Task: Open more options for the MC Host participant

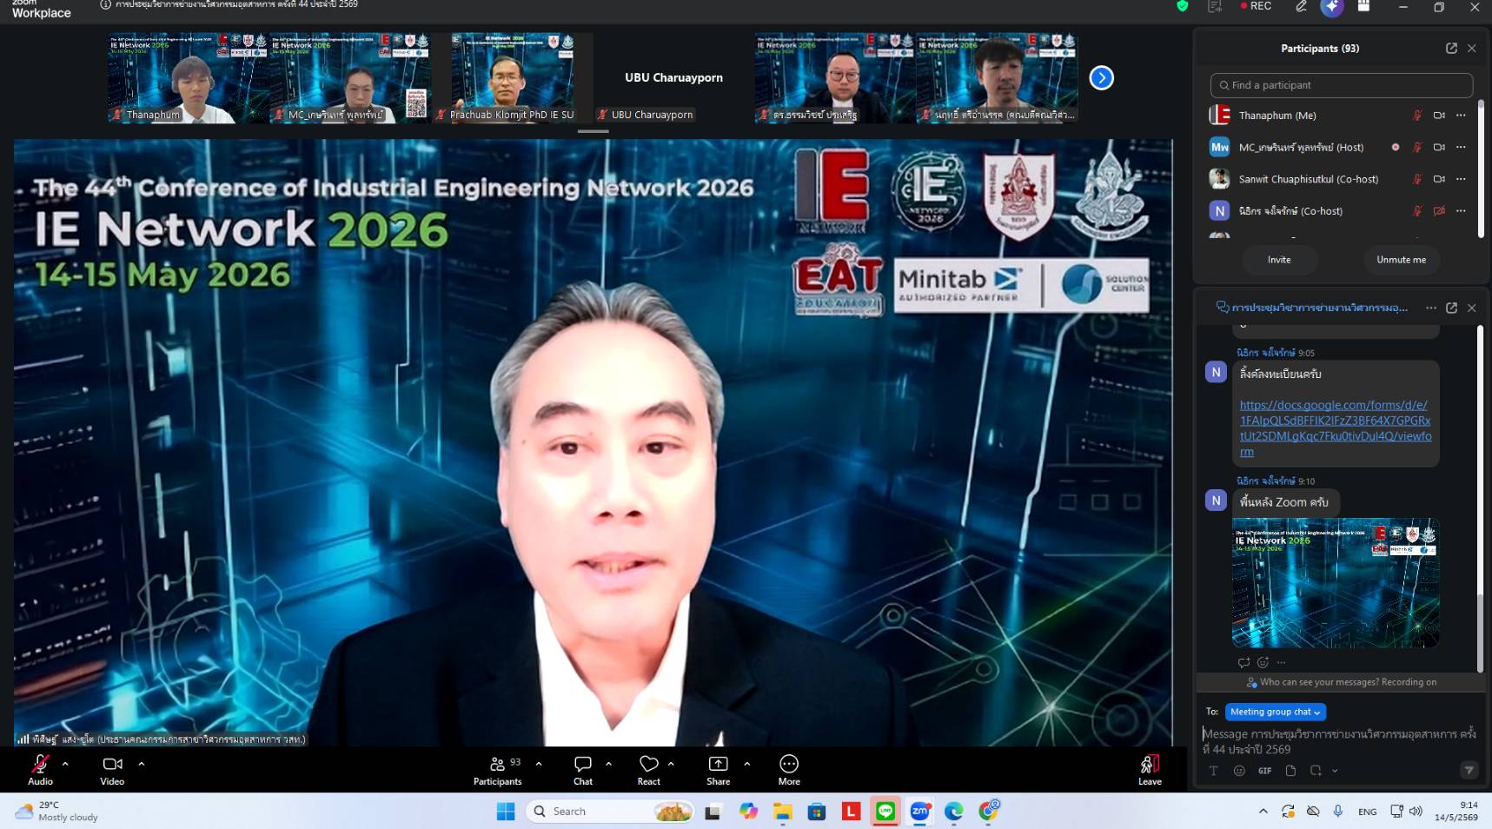Action: click(1461, 148)
